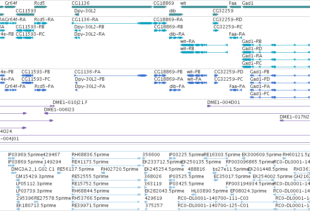Select protein wit-PB
Screen dimensions: 310x211
point(193,72)
